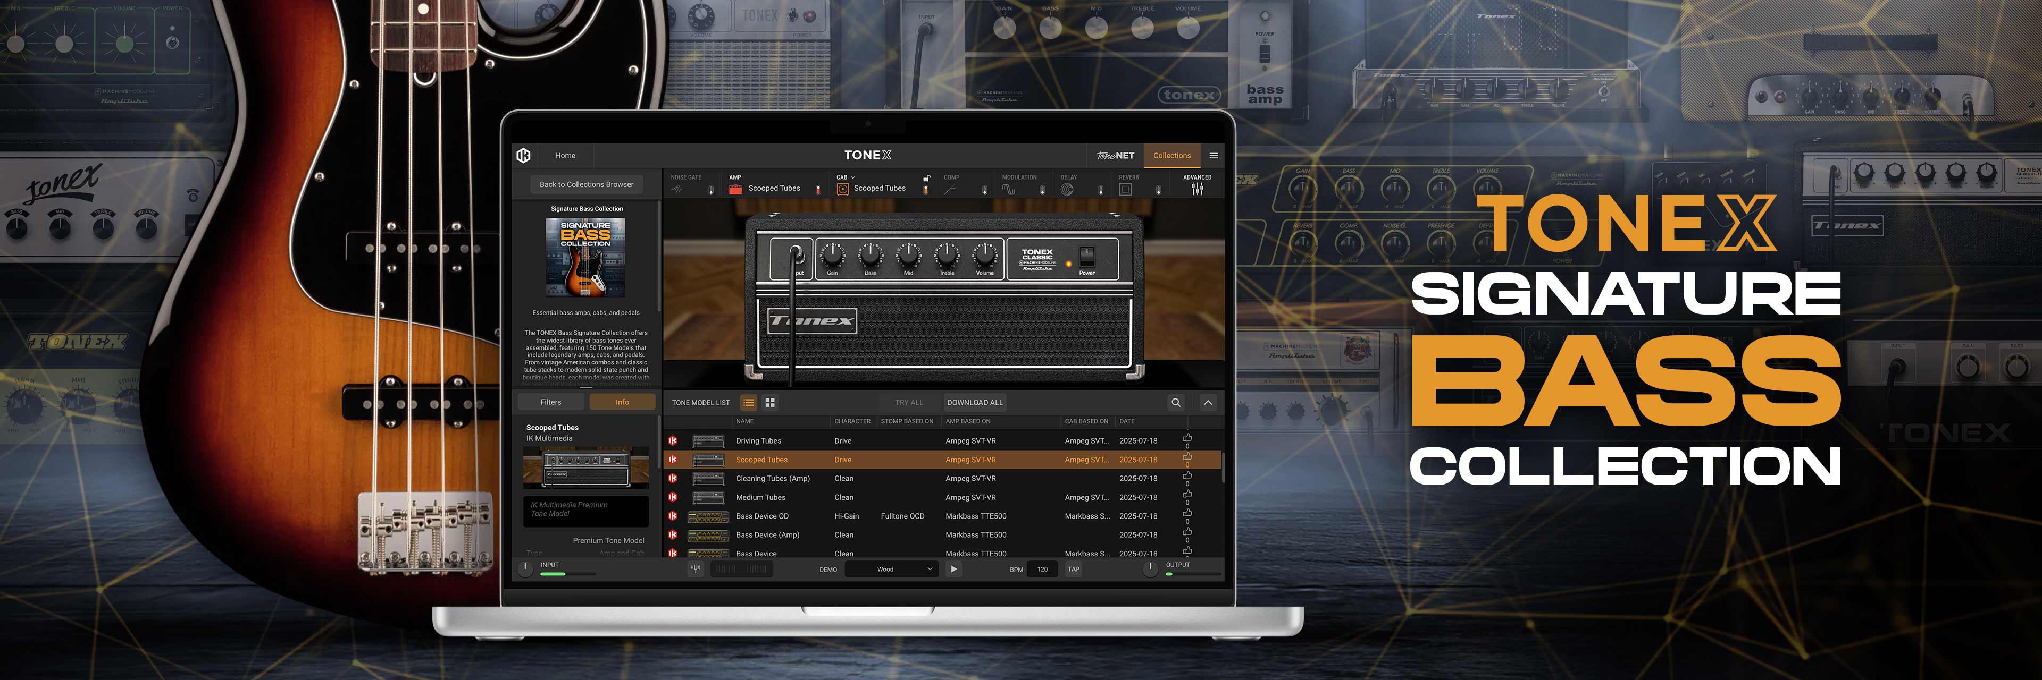
Task: Open the Advanced mixer sliders icon
Action: click(x=1197, y=189)
